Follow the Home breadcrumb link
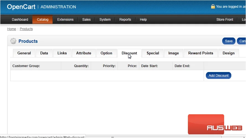This screenshot has width=246, height=138. pos(12,29)
